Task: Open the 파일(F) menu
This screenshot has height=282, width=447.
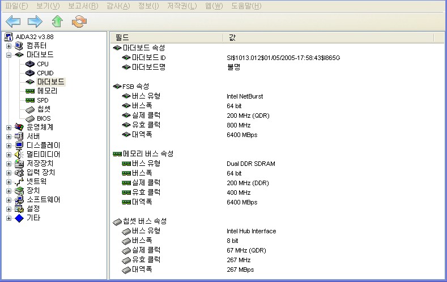Action: [x=17, y=6]
